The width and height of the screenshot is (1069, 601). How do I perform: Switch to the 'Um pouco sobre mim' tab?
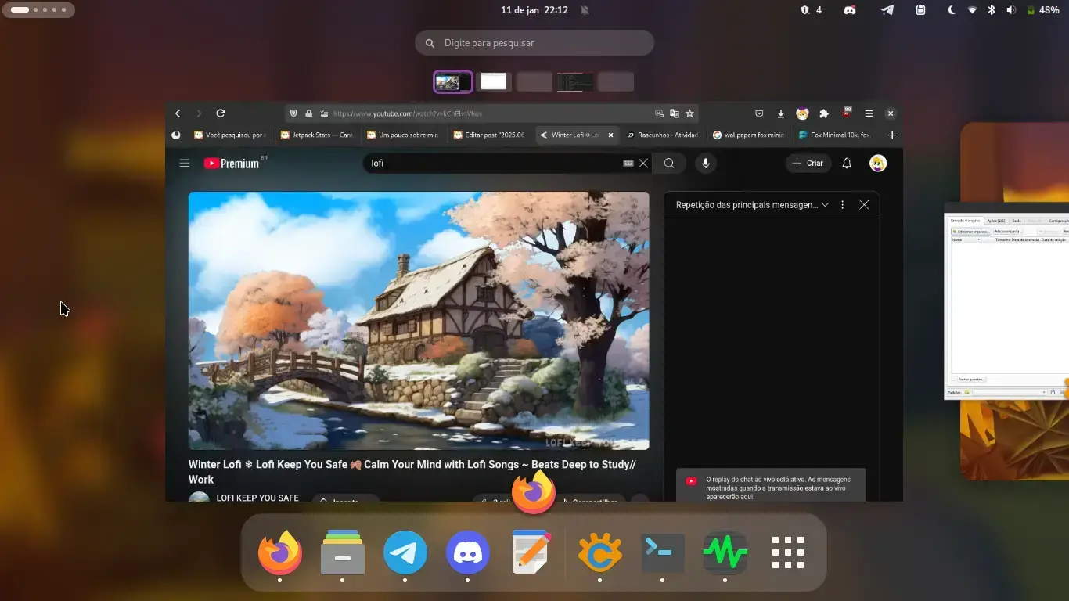tap(402, 135)
